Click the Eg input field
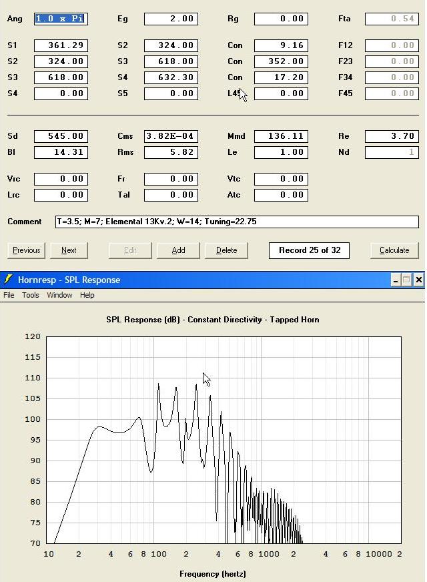Image resolution: width=427 pixels, height=582 pixels. (x=171, y=19)
